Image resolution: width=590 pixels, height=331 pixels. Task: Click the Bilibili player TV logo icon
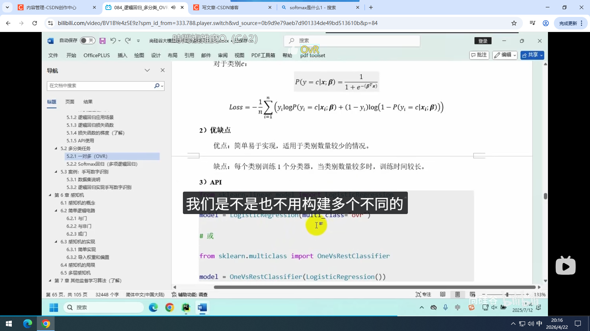click(x=566, y=266)
